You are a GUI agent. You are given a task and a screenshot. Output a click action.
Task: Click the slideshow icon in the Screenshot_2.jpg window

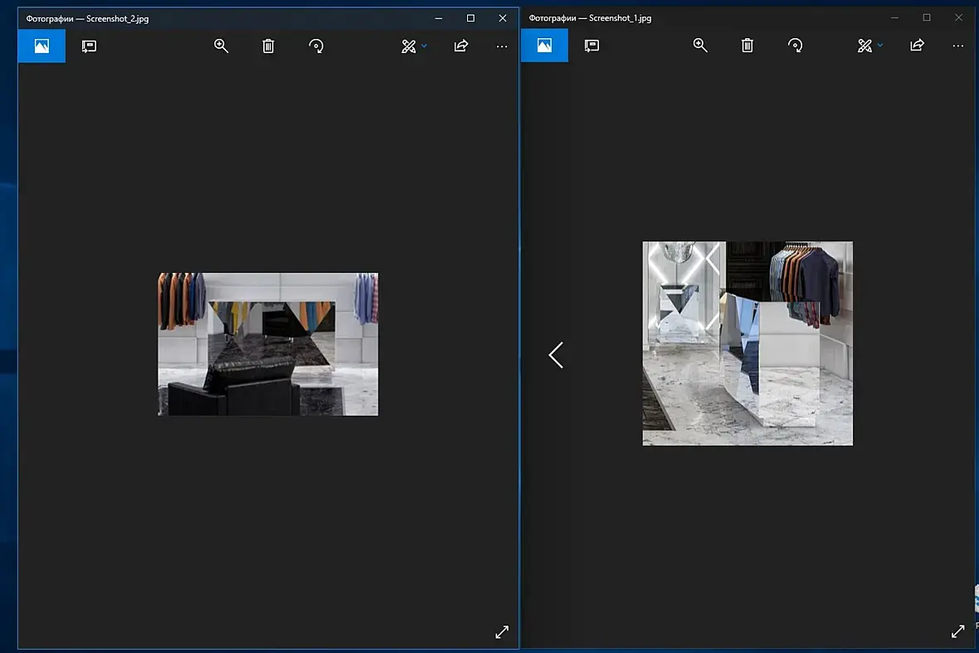click(90, 46)
